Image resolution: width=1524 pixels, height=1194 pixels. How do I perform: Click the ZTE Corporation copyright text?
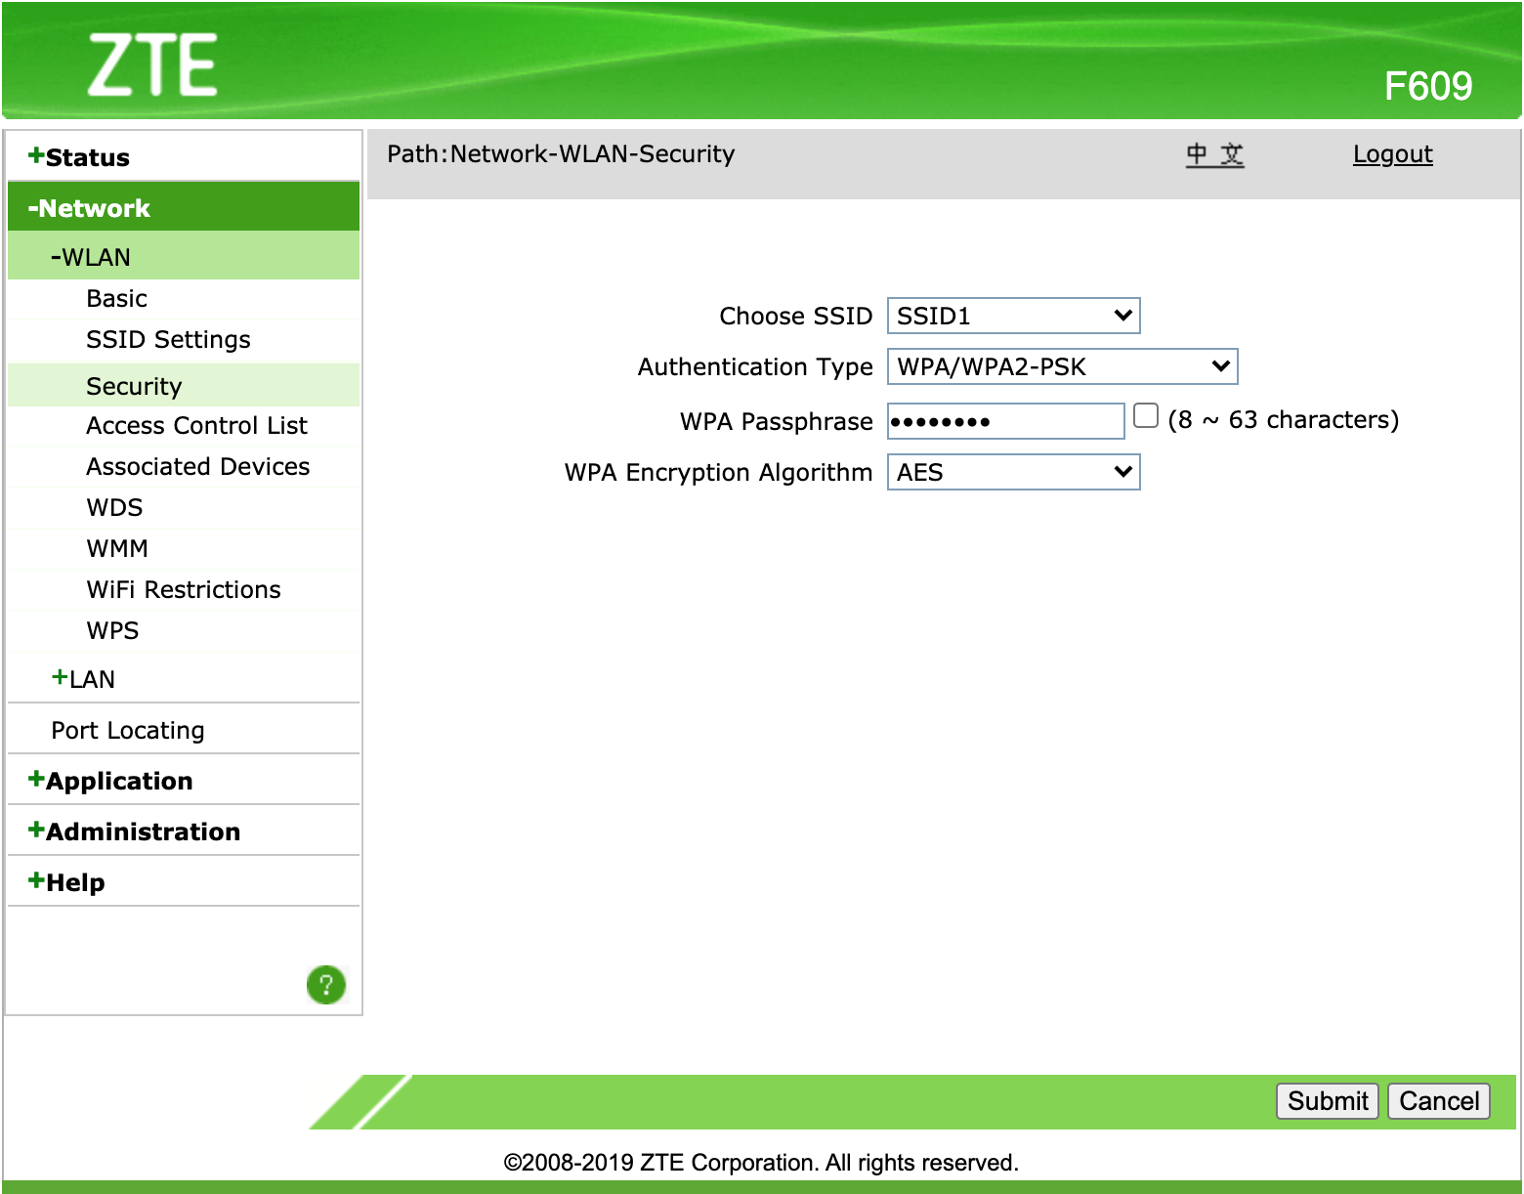tap(761, 1162)
